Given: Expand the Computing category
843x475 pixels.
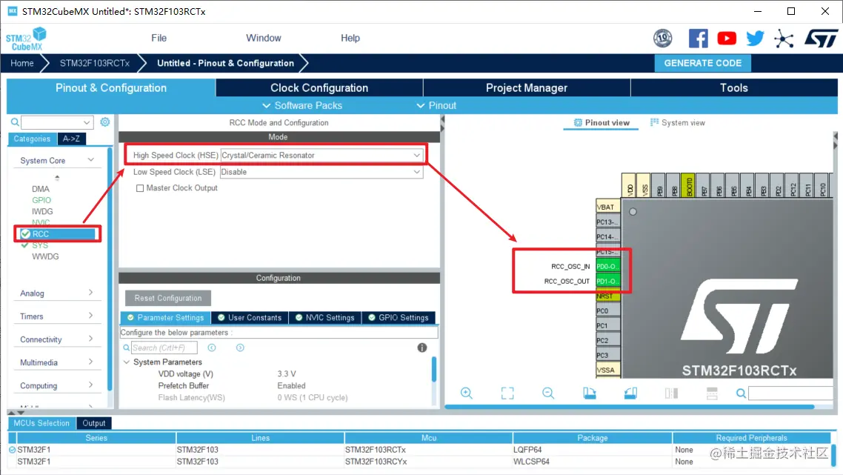Looking at the screenshot, I should point(91,385).
